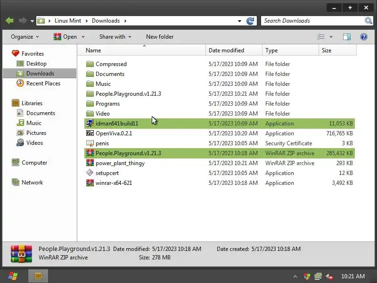Open Recent Places in sidebar
The width and height of the screenshot is (377, 283).
tap(39, 83)
